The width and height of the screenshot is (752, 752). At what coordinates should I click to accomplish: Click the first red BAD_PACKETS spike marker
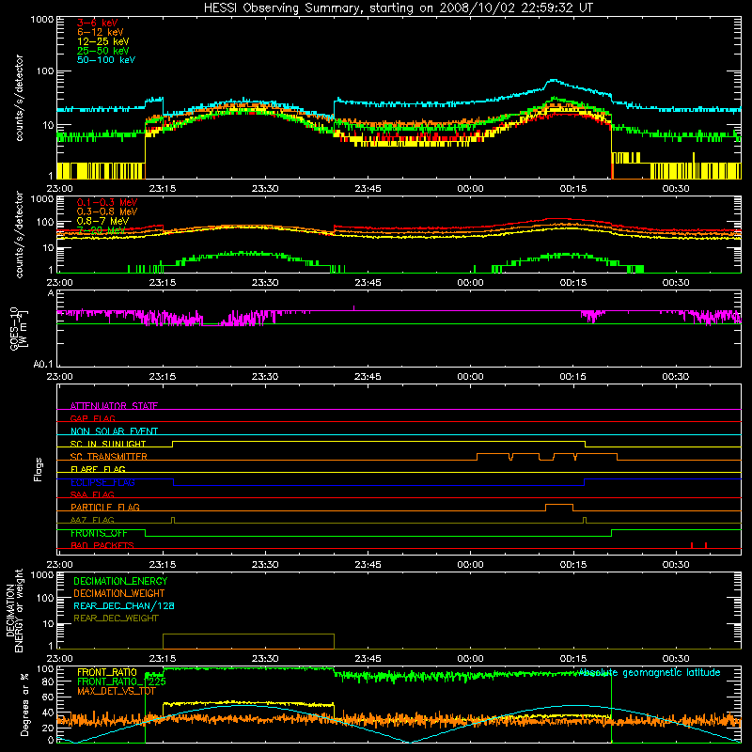click(x=692, y=545)
